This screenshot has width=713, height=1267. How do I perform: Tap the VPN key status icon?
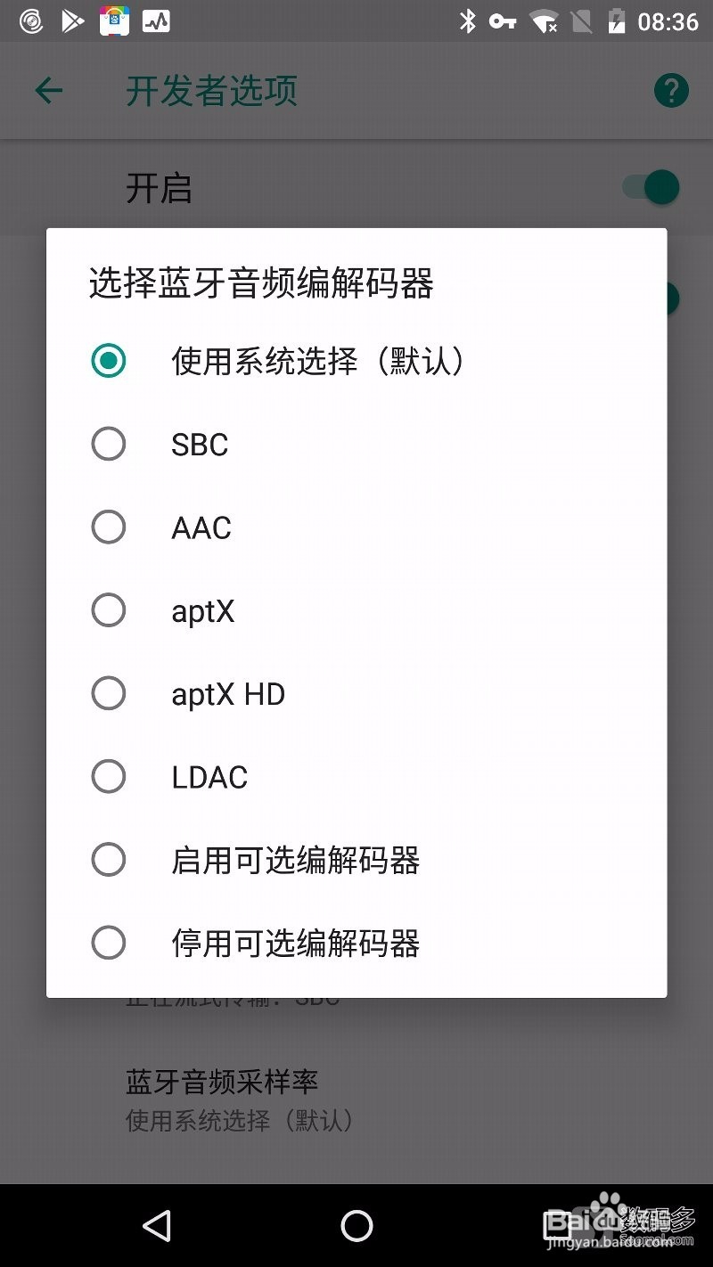pyautogui.click(x=504, y=21)
